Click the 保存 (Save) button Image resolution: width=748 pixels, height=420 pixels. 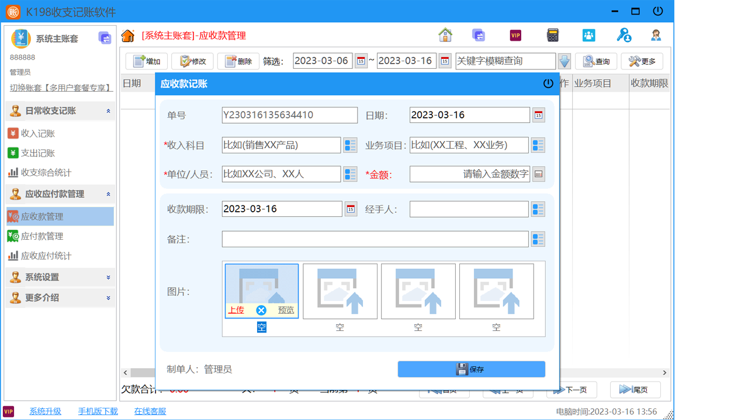[471, 369]
